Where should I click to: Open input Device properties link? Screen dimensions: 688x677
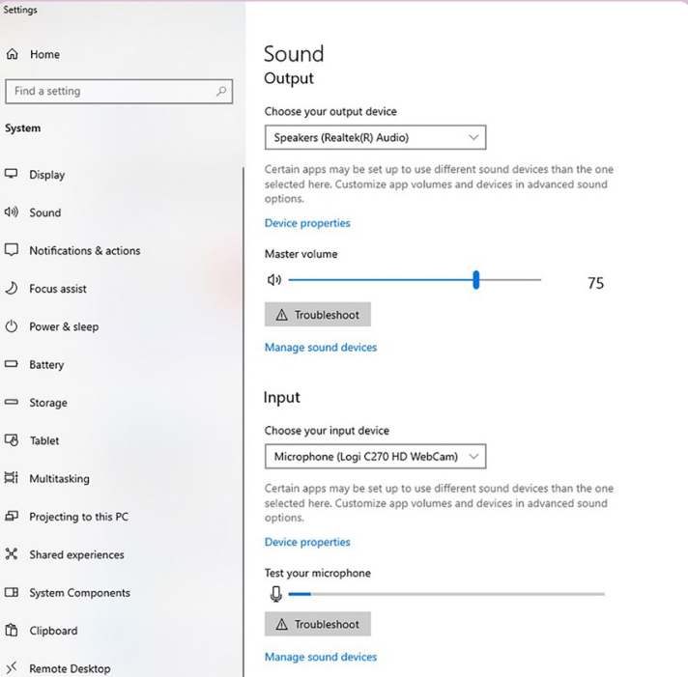[x=307, y=542]
